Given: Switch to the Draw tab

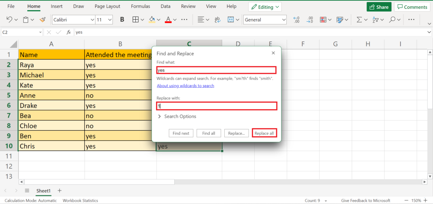Looking at the screenshot, I should (x=78, y=6).
